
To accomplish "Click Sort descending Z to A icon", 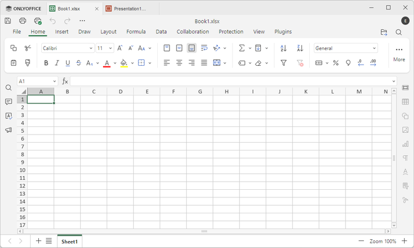I will [300, 48].
